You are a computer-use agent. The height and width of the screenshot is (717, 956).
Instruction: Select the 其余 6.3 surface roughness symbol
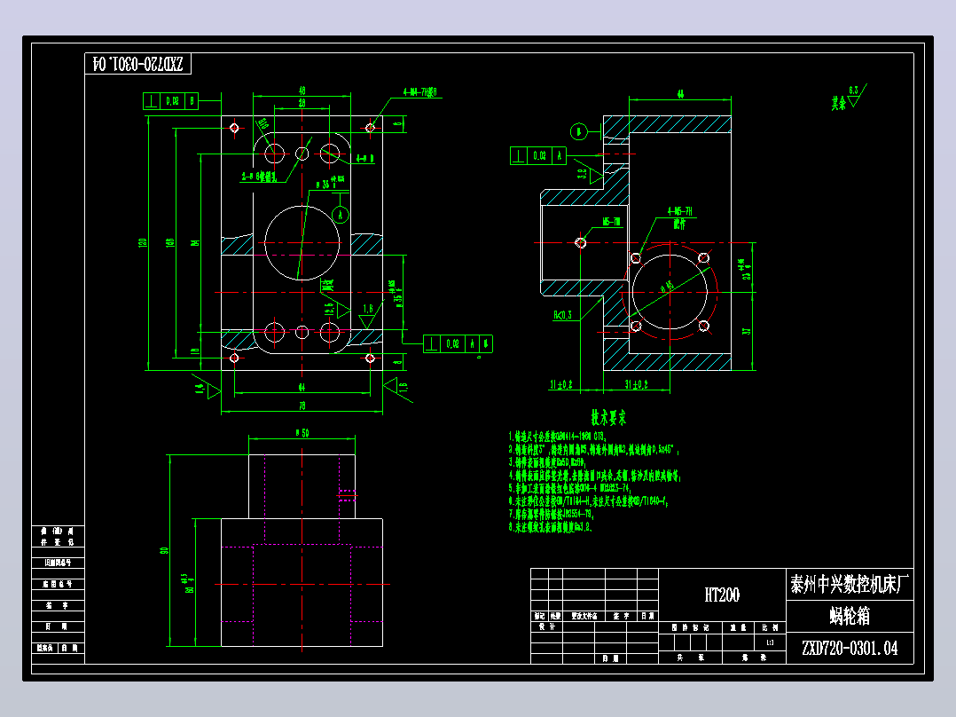[x=849, y=97]
